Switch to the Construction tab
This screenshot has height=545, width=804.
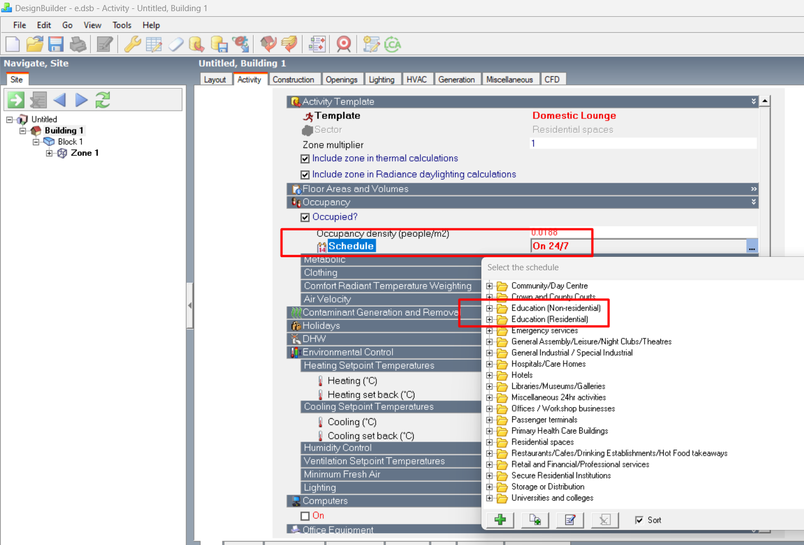[294, 79]
